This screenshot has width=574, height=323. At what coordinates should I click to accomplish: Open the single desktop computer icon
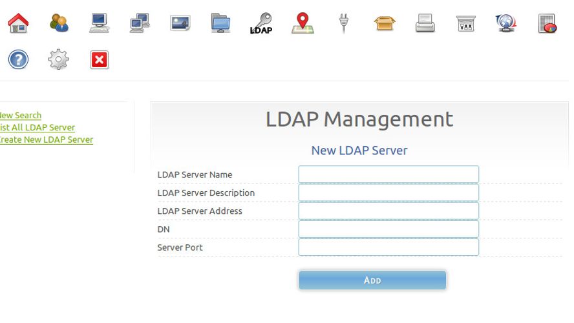(x=99, y=24)
